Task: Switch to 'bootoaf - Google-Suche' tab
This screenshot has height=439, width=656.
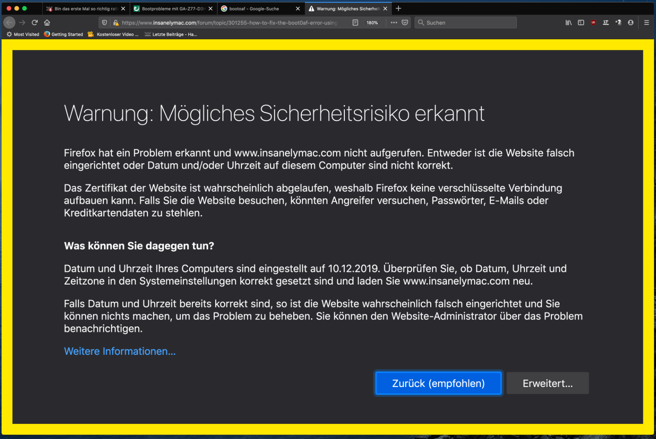Action: point(260,9)
